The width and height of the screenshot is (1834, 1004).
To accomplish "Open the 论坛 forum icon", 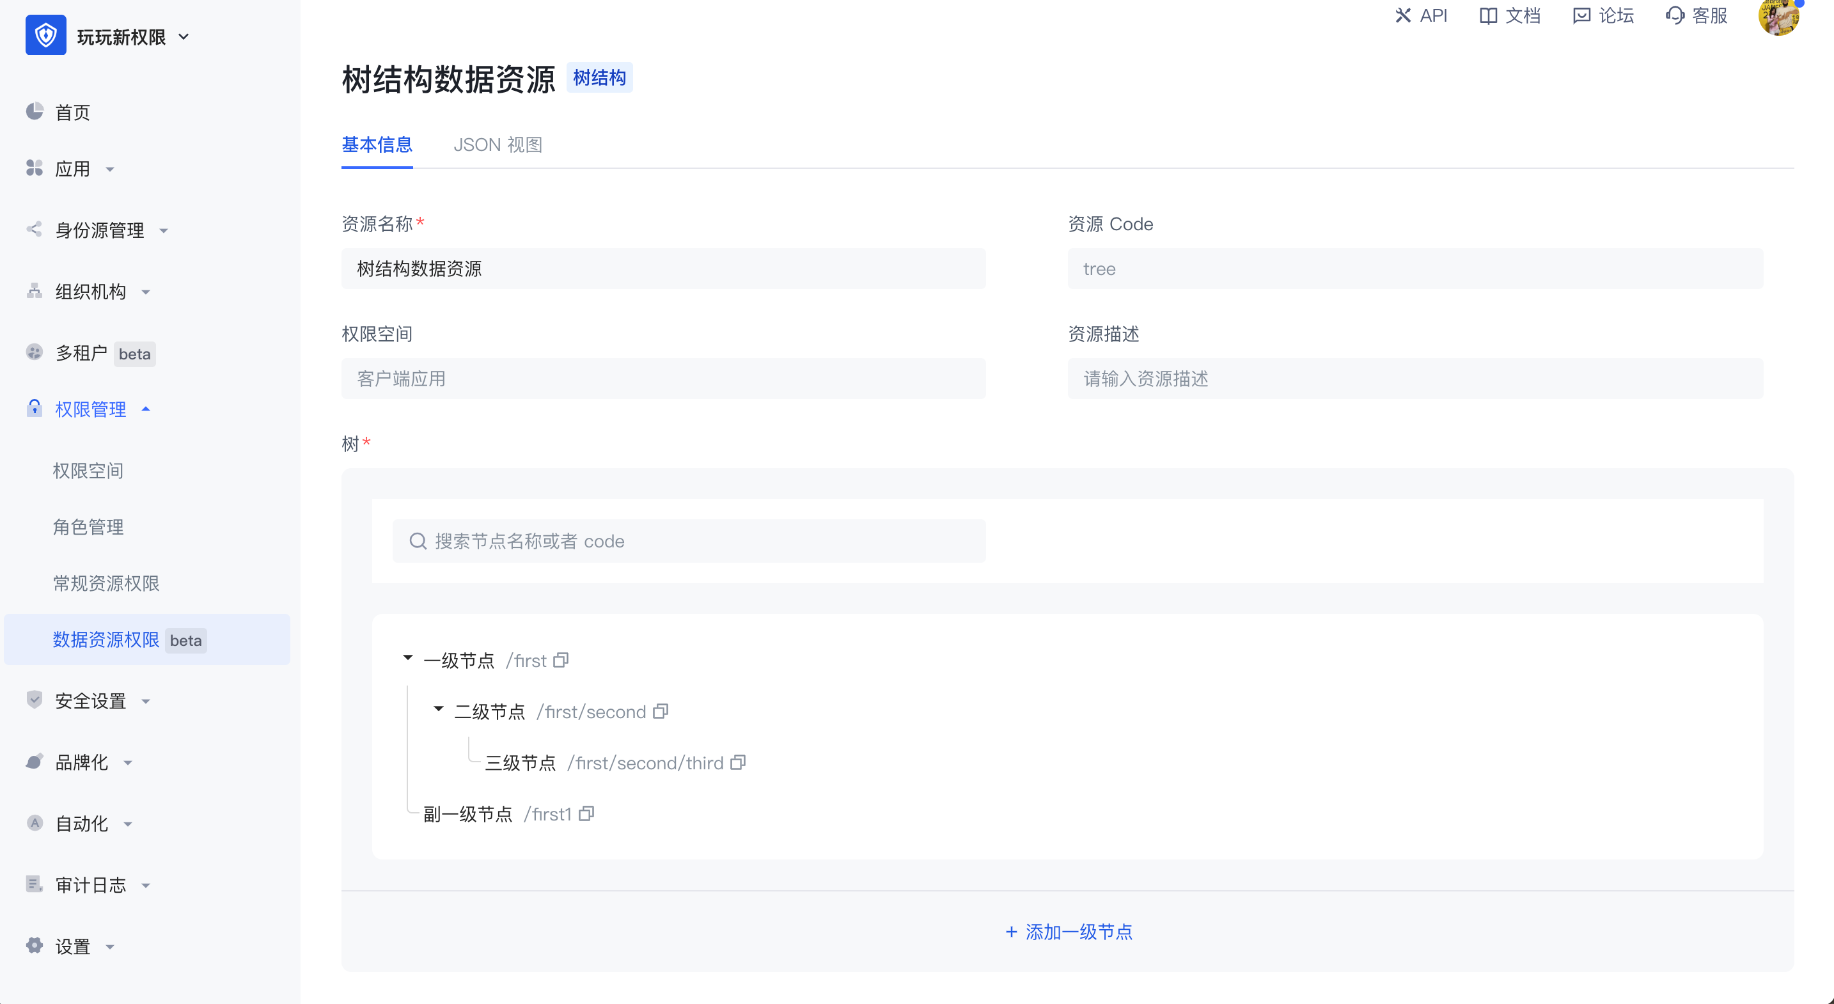I will pyautogui.click(x=1582, y=15).
